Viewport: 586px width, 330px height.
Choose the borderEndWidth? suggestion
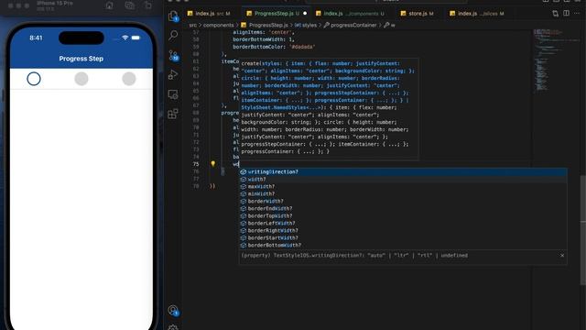point(403,208)
